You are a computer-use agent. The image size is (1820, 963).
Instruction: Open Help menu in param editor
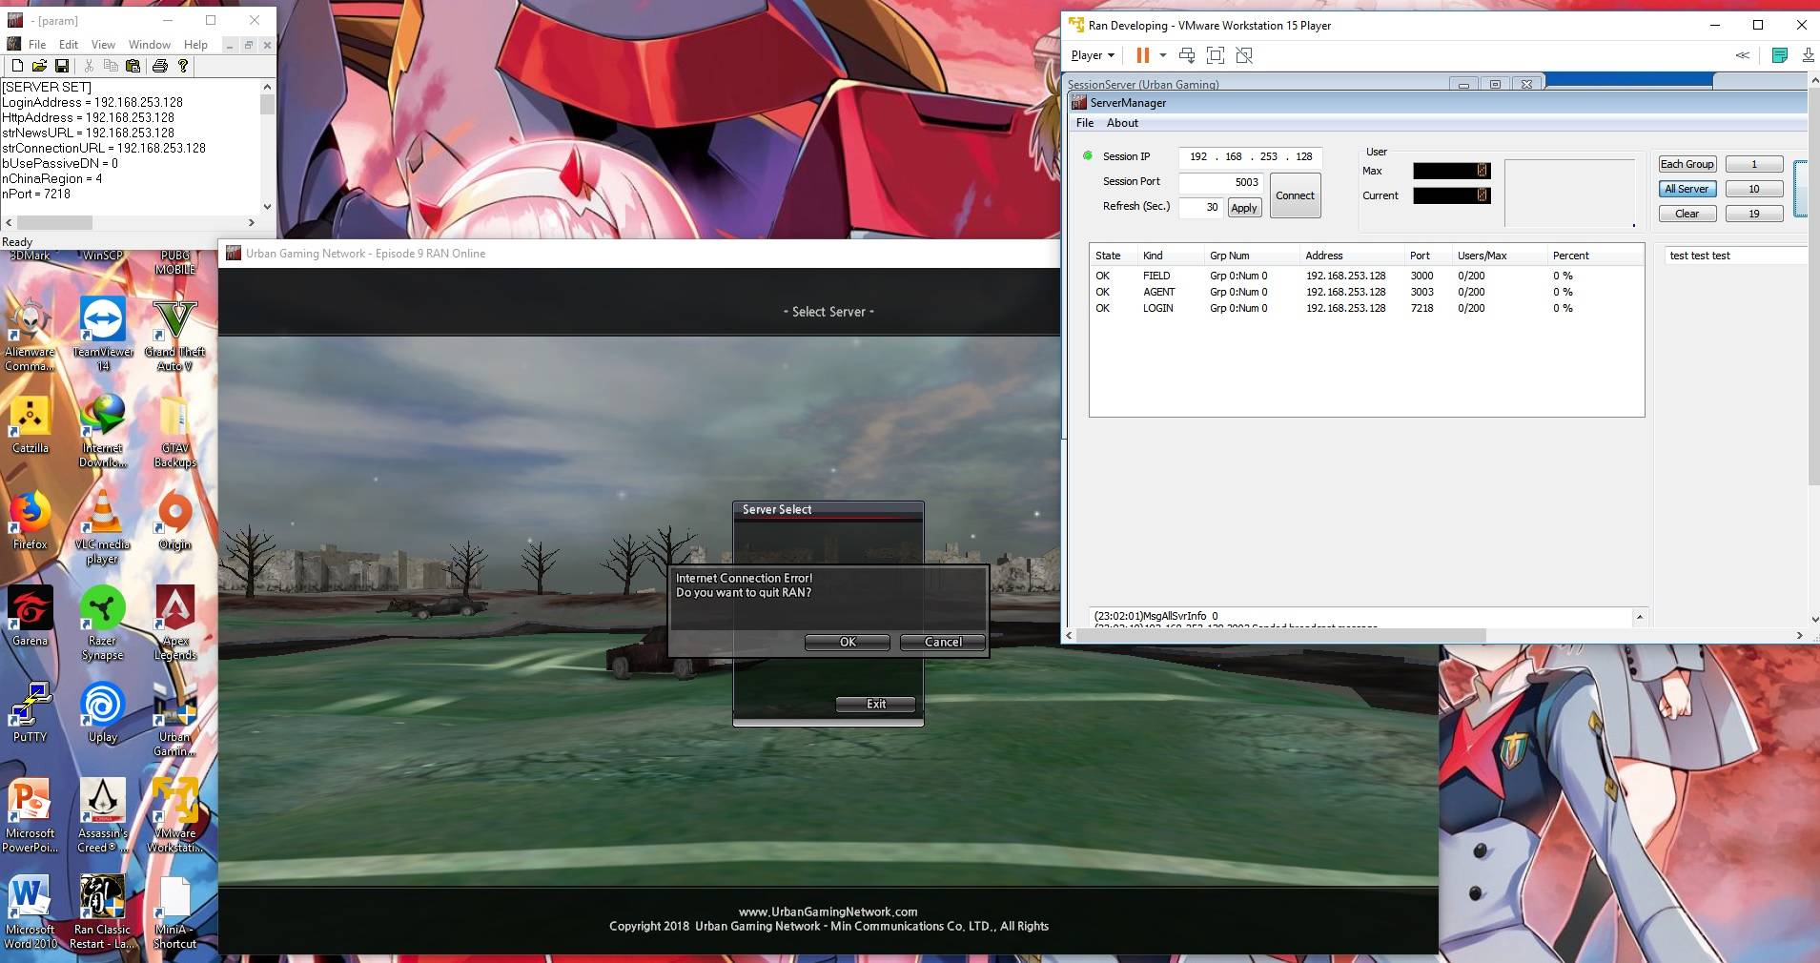point(195,45)
